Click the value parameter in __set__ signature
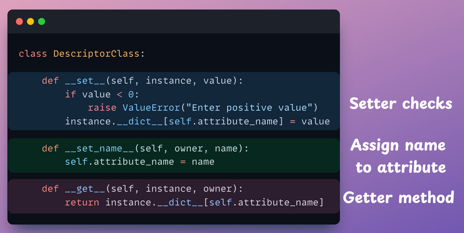Viewport: 464px width, 233px height. click(218, 81)
